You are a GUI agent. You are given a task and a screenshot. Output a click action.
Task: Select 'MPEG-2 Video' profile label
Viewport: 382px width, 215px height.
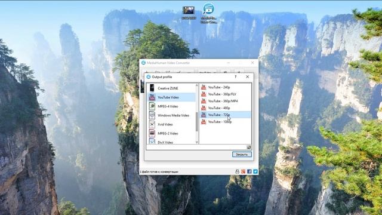click(168, 133)
